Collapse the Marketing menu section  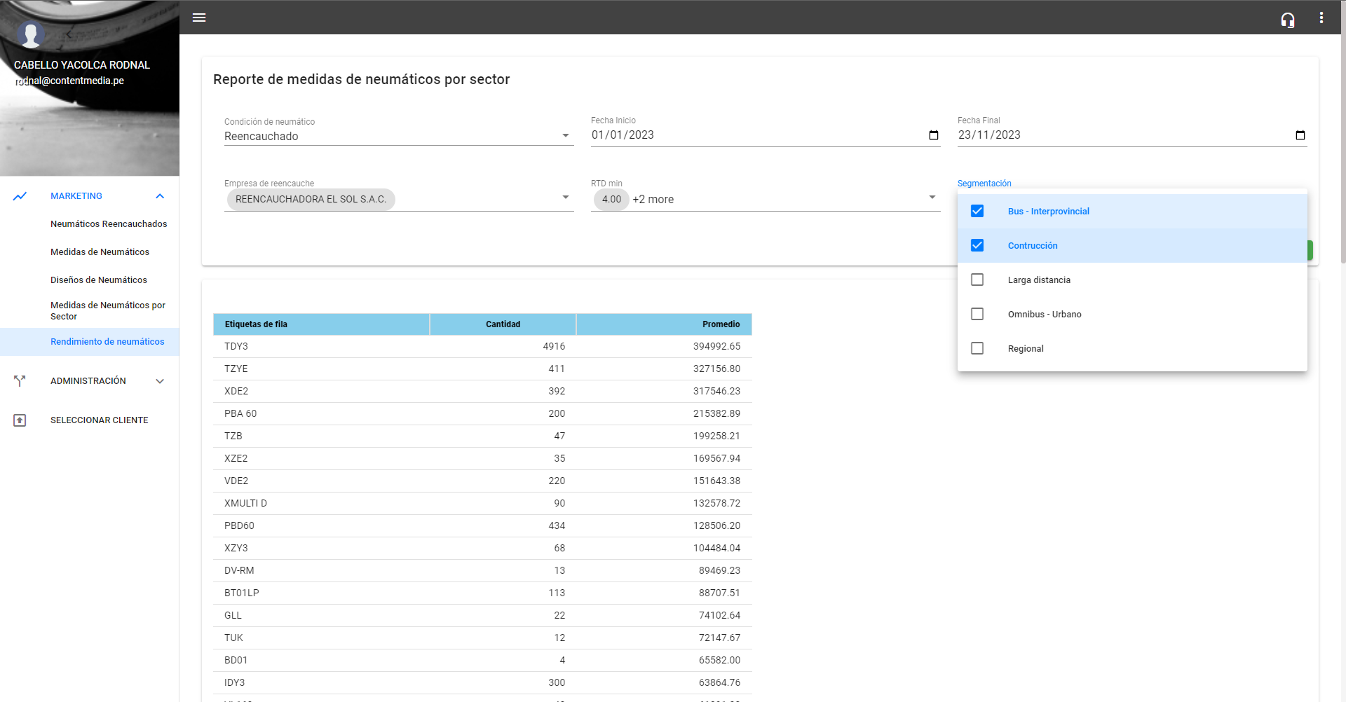[160, 196]
